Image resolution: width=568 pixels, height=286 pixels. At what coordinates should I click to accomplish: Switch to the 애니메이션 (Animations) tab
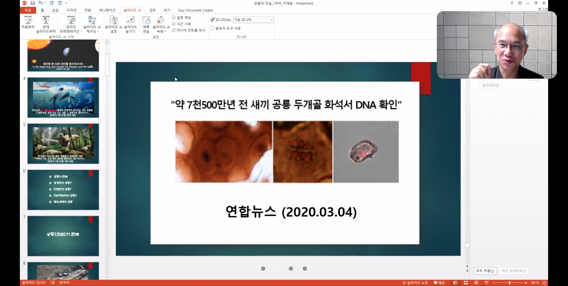pyautogui.click(x=107, y=10)
